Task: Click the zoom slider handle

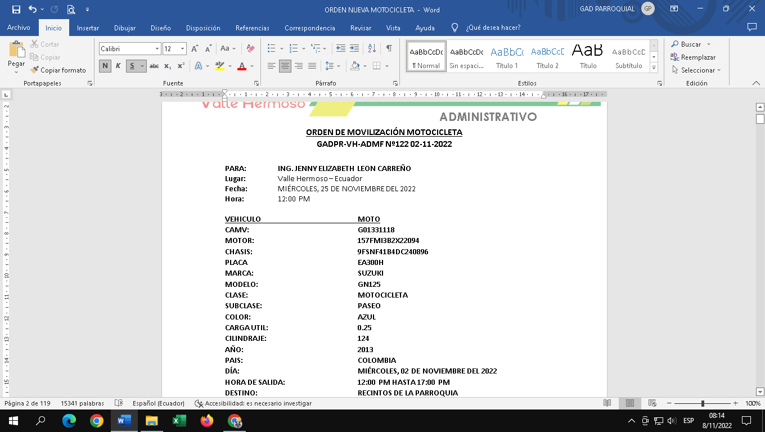Action: pyautogui.click(x=703, y=403)
